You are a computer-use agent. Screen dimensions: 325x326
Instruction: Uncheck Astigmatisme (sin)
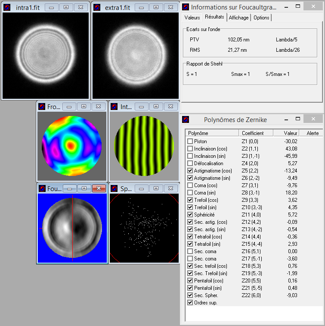tap(190, 178)
